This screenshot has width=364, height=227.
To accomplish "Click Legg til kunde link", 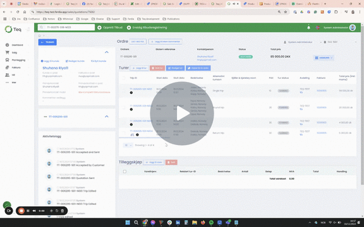I will (50, 61).
